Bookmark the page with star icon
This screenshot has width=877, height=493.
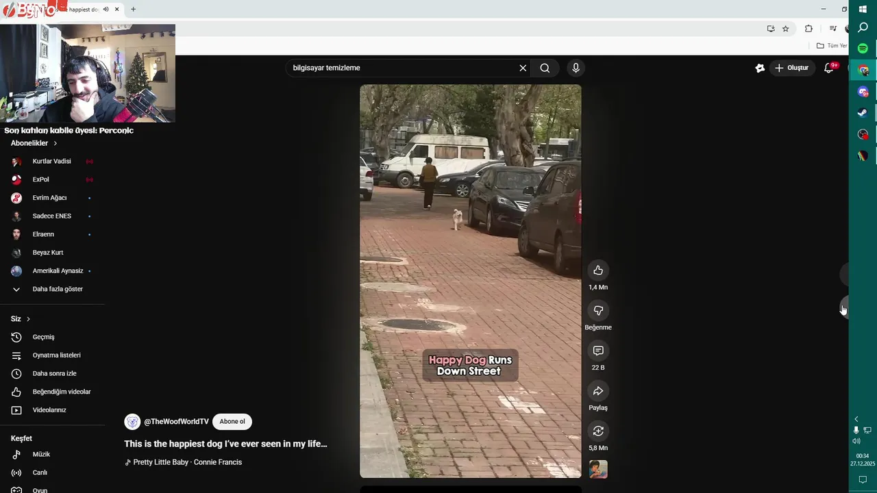pyautogui.click(x=786, y=29)
